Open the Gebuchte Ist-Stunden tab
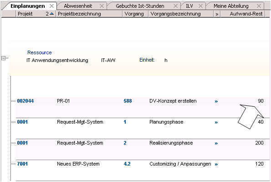Viewport: 271px width, 182px height. coord(140,6)
